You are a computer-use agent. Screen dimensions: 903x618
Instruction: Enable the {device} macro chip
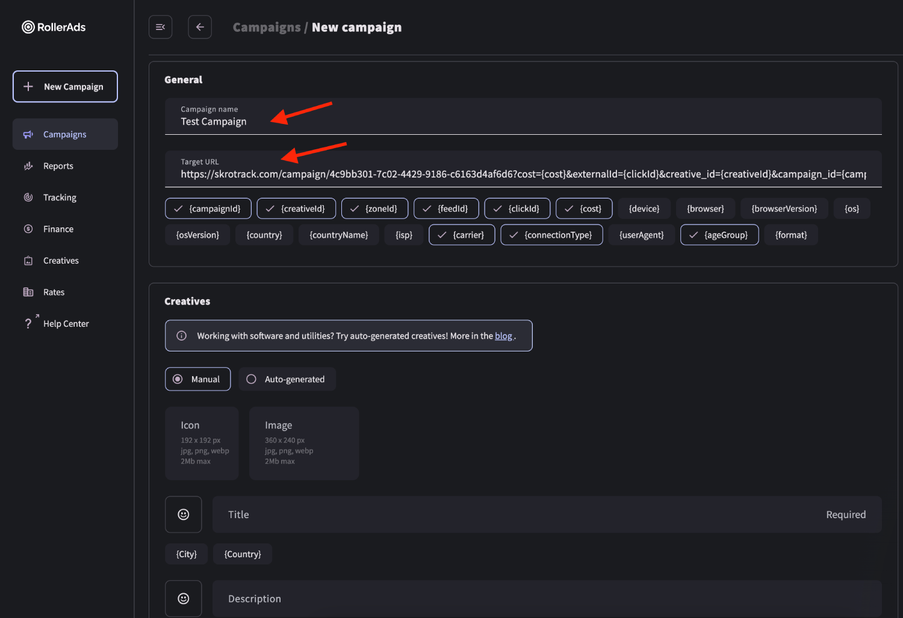(644, 209)
